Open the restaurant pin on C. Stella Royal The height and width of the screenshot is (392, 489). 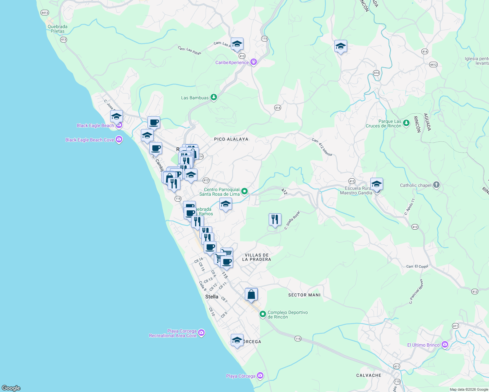275,219
